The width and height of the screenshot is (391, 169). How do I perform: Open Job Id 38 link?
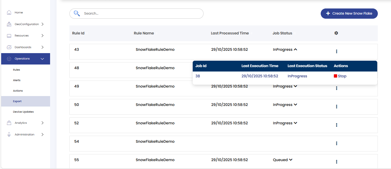[198, 76]
